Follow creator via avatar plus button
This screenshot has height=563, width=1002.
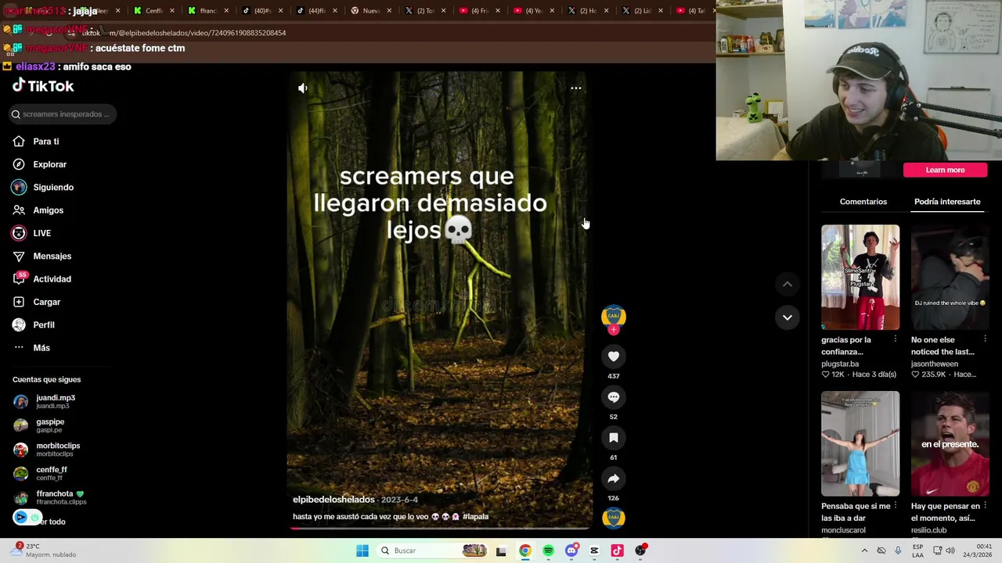[x=614, y=329]
